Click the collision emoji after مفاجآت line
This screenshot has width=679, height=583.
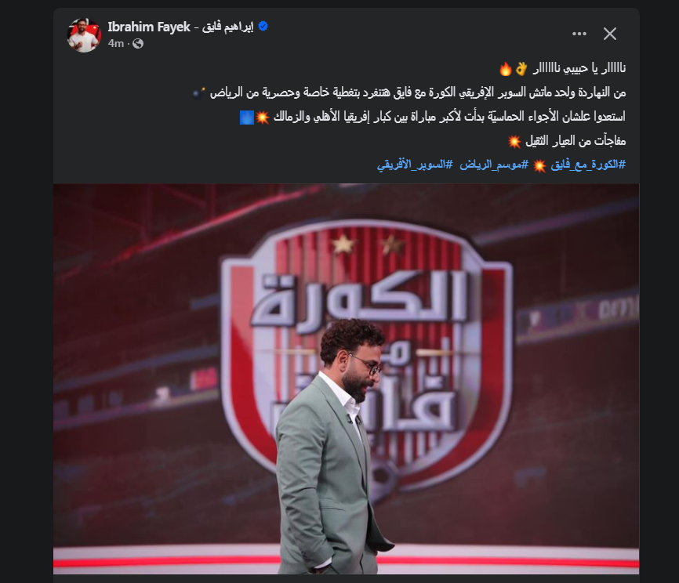pyautogui.click(x=514, y=141)
